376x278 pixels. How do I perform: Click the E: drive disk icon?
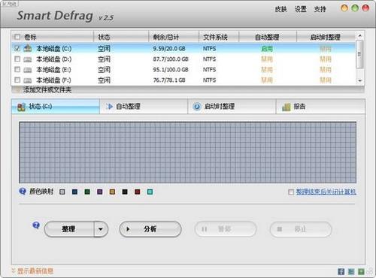28,70
